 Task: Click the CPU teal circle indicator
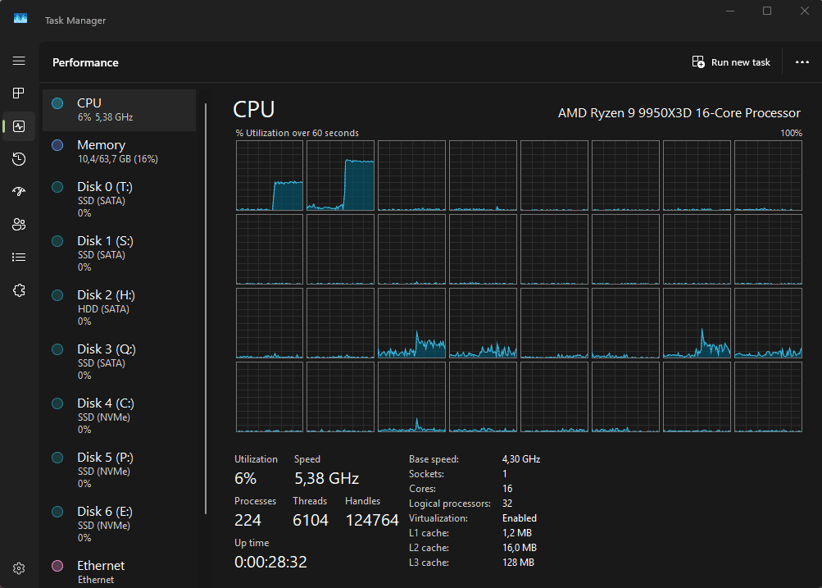tap(57, 103)
